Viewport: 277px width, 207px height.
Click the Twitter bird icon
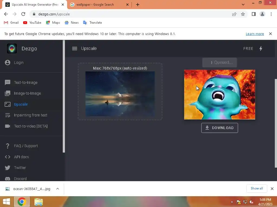tap(8, 168)
